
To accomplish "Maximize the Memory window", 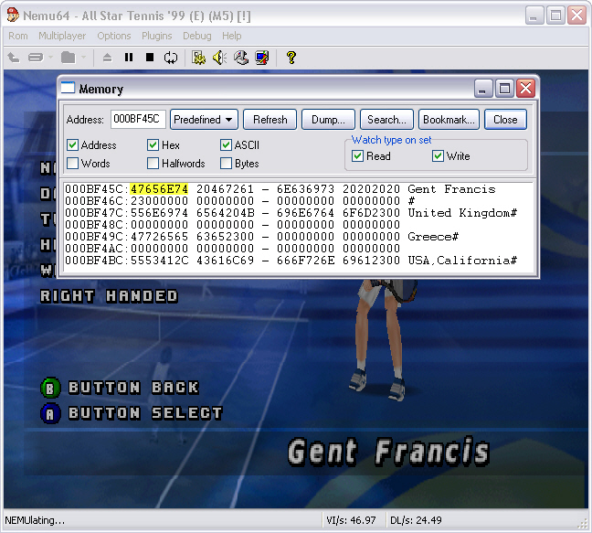I will [504, 89].
